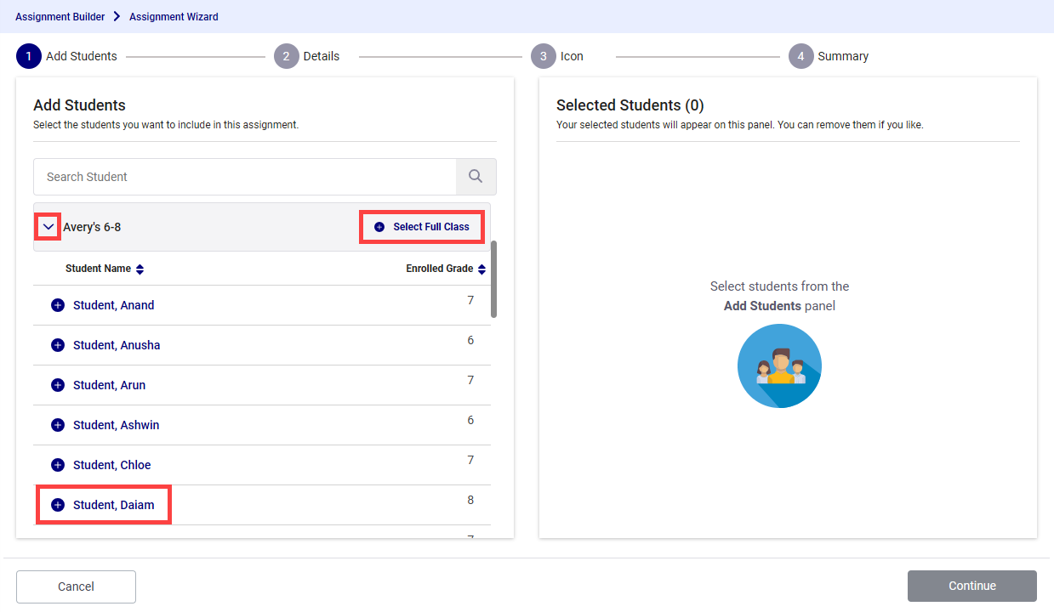Click the Selected Students (0) heading
The image size is (1054, 612).
pos(630,105)
